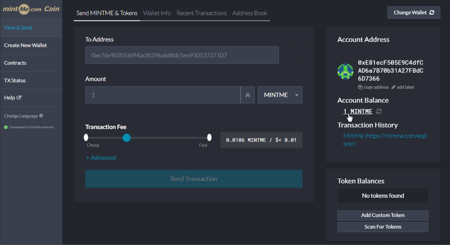Open the MINTME currency dropdown
Image resolution: width=450 pixels, height=245 pixels.
point(280,95)
